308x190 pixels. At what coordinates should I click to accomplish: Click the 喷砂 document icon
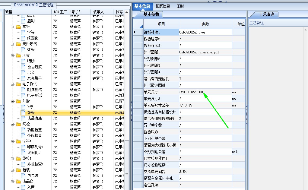tap(23, 61)
